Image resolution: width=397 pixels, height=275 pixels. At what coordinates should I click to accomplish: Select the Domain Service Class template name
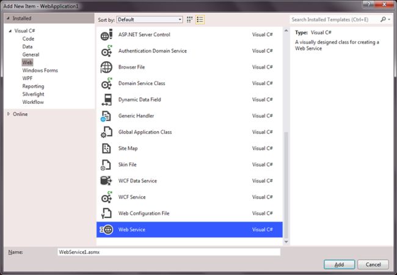pyautogui.click(x=142, y=83)
